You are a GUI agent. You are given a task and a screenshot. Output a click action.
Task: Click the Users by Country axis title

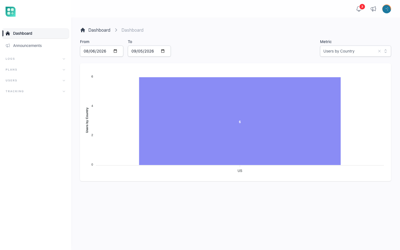(87, 120)
